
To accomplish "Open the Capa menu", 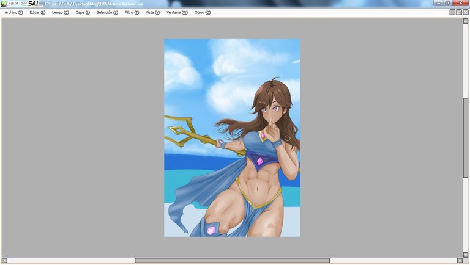I will coord(83,13).
